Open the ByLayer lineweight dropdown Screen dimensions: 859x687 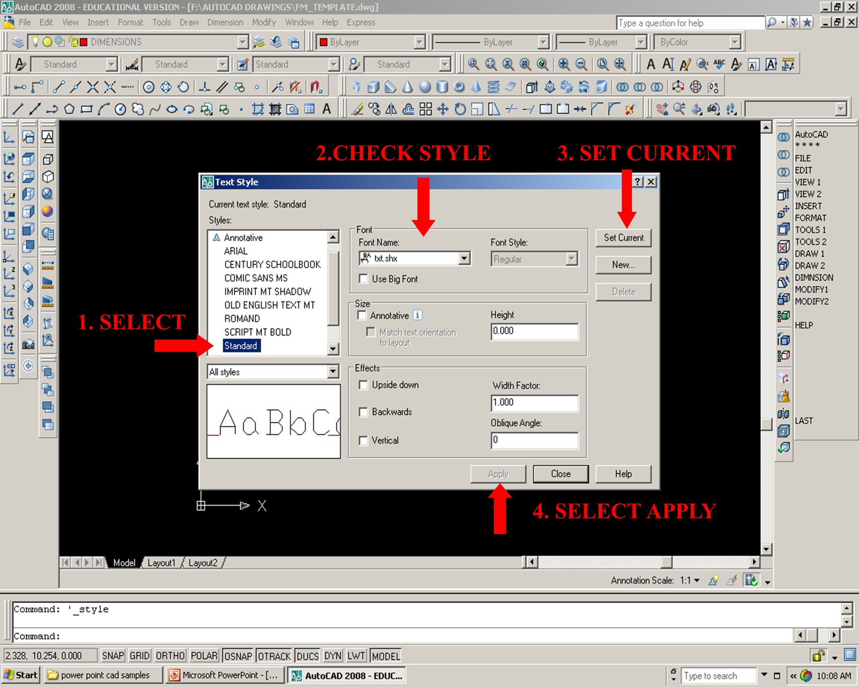click(640, 42)
